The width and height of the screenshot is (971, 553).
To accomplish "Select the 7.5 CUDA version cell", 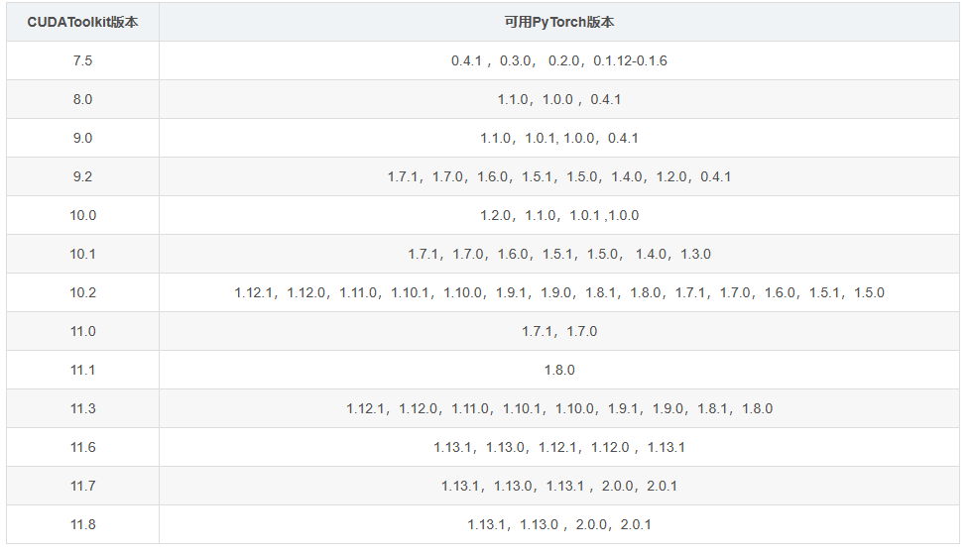I will coord(82,60).
